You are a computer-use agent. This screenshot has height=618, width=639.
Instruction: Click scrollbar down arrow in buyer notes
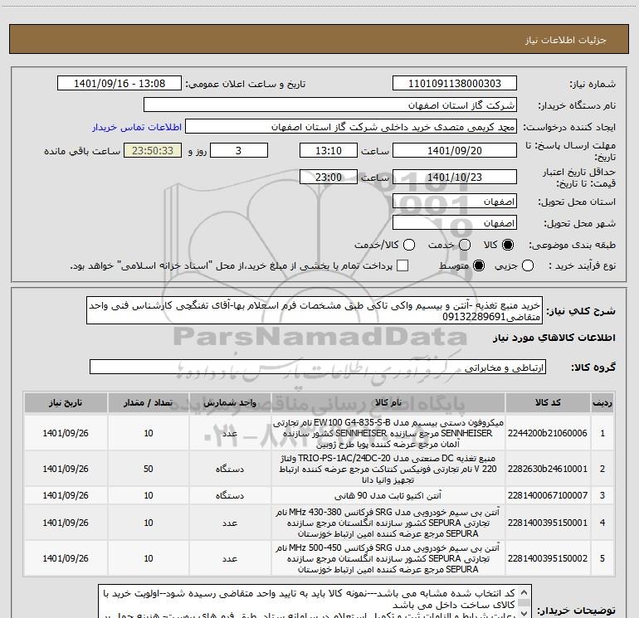click(x=524, y=614)
